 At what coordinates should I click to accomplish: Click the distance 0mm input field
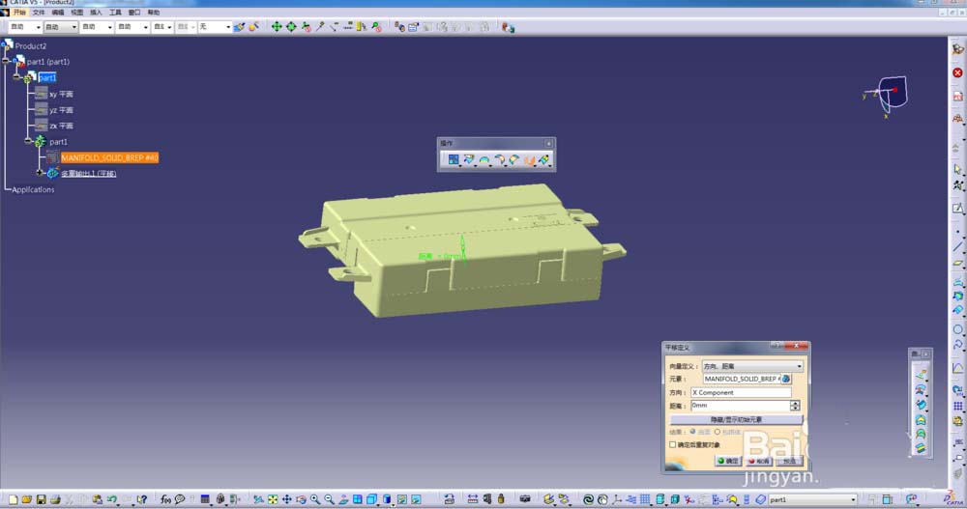click(740, 406)
